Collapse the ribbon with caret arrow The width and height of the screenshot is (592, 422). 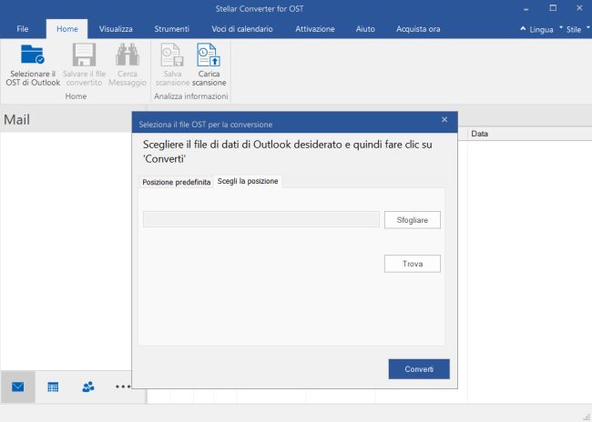[523, 29]
